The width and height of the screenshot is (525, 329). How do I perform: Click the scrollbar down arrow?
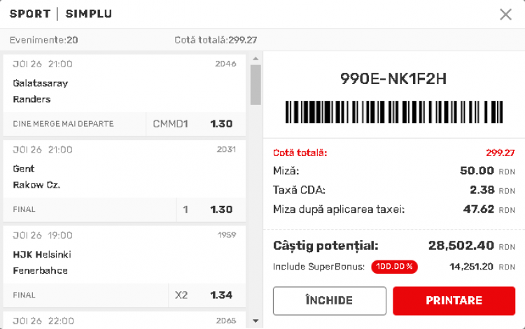255,321
